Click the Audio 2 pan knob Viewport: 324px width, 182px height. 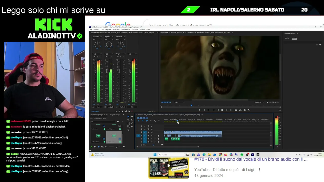tap(109, 44)
